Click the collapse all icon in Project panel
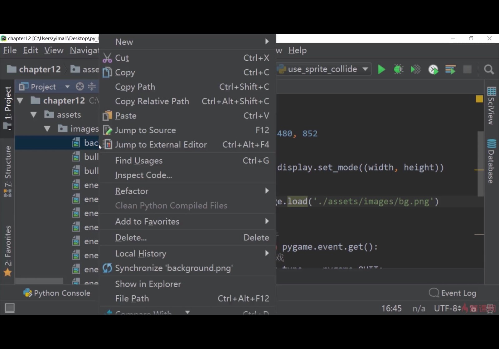The image size is (499, 349). click(92, 87)
